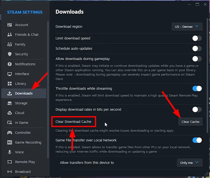Go to Cloud settings

click(x=24, y=113)
